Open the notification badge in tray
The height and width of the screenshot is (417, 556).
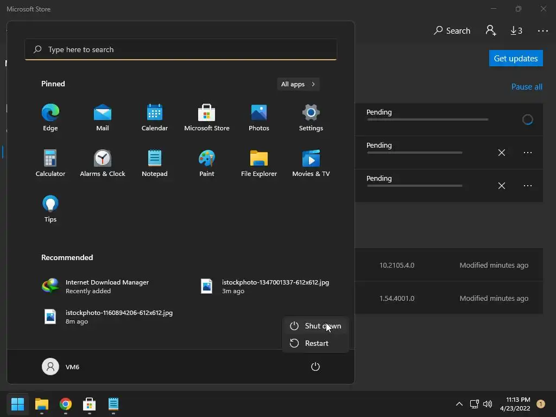[x=540, y=404]
